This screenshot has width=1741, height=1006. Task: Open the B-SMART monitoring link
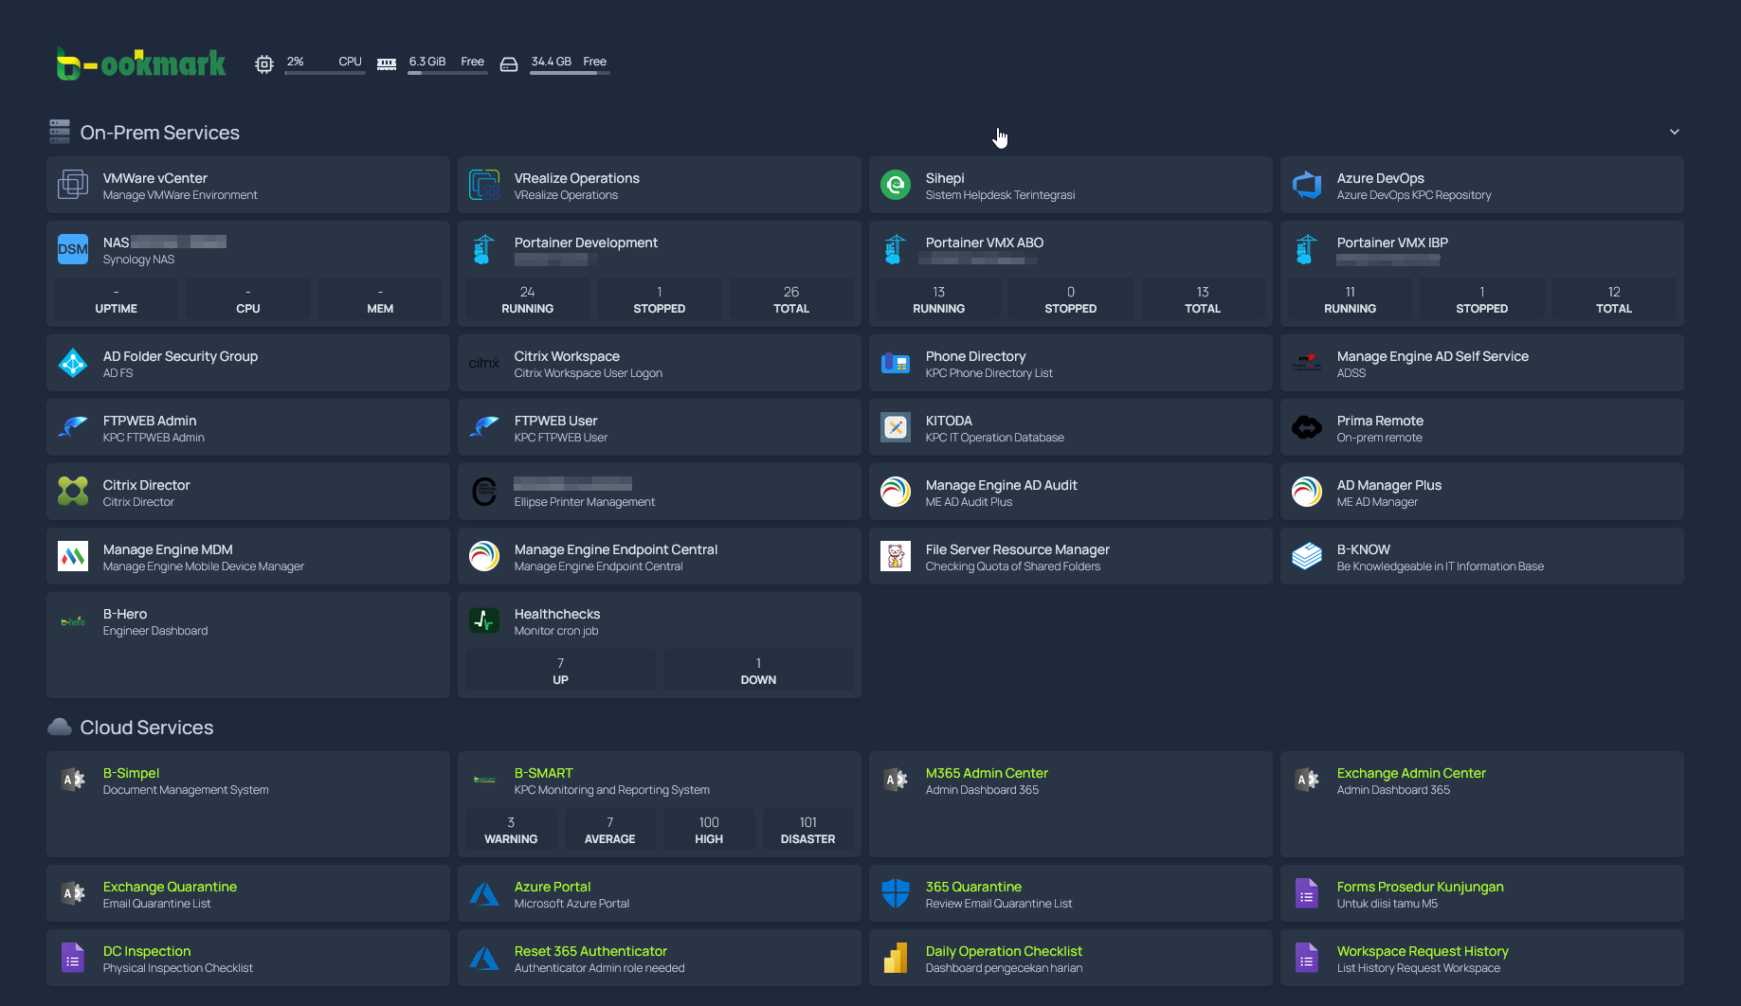coord(543,772)
